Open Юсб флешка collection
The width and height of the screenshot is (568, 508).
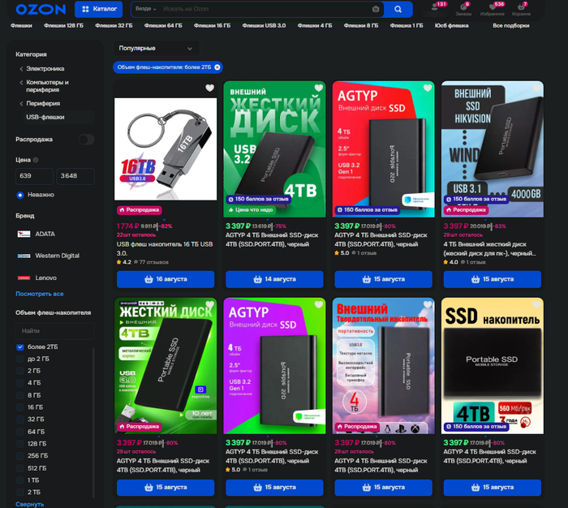[451, 26]
